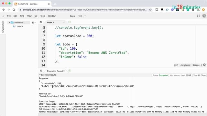This screenshot has width=207, height=116.
Task: Close the index.js editor tab
Action: point(64,22)
